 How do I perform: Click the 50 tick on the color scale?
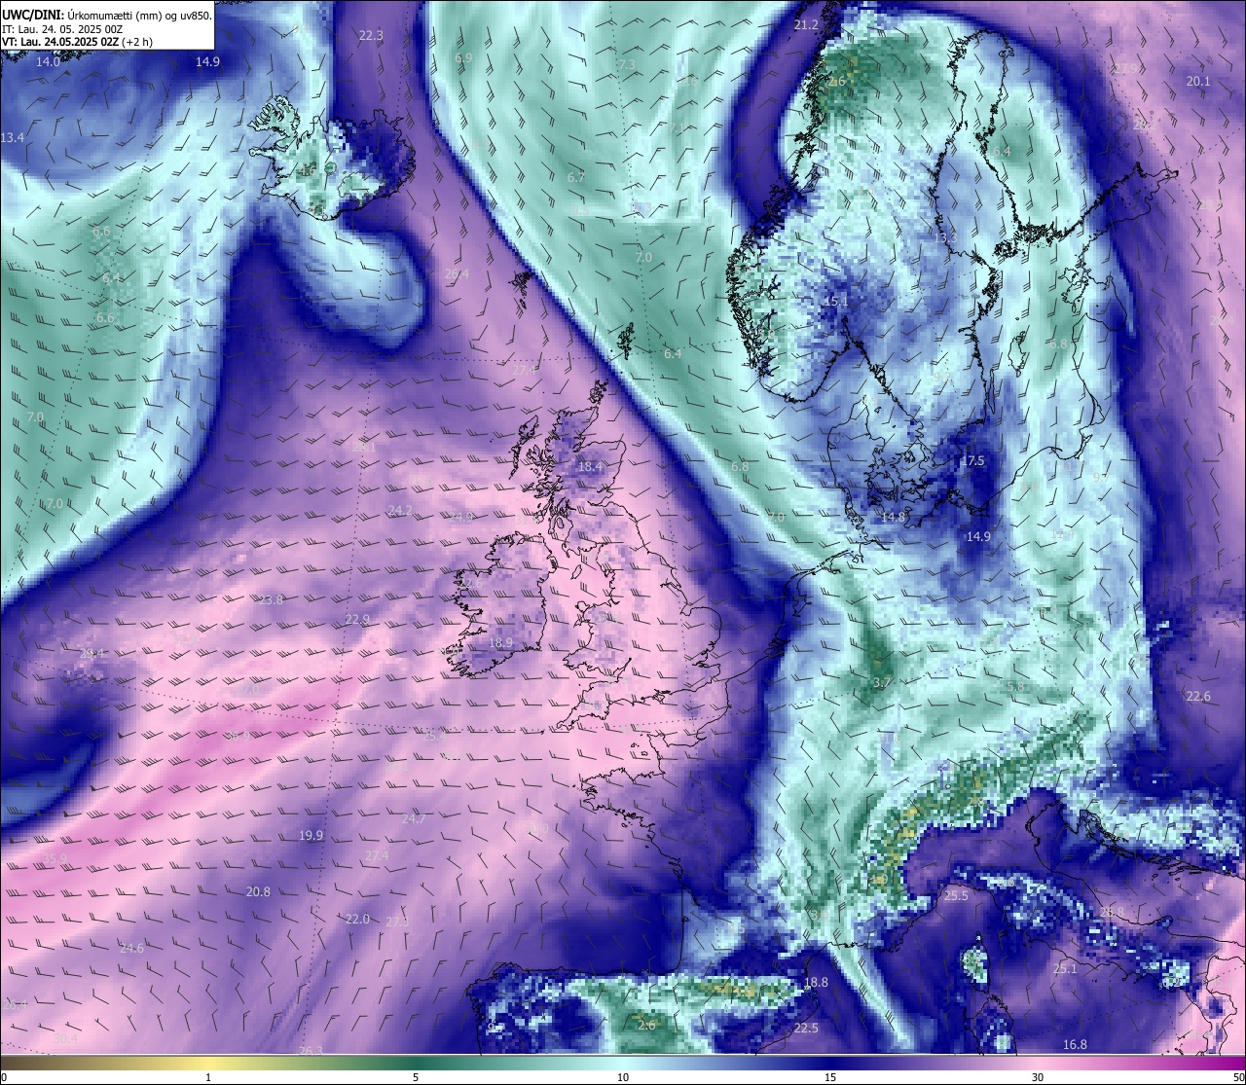[x=1239, y=1077]
